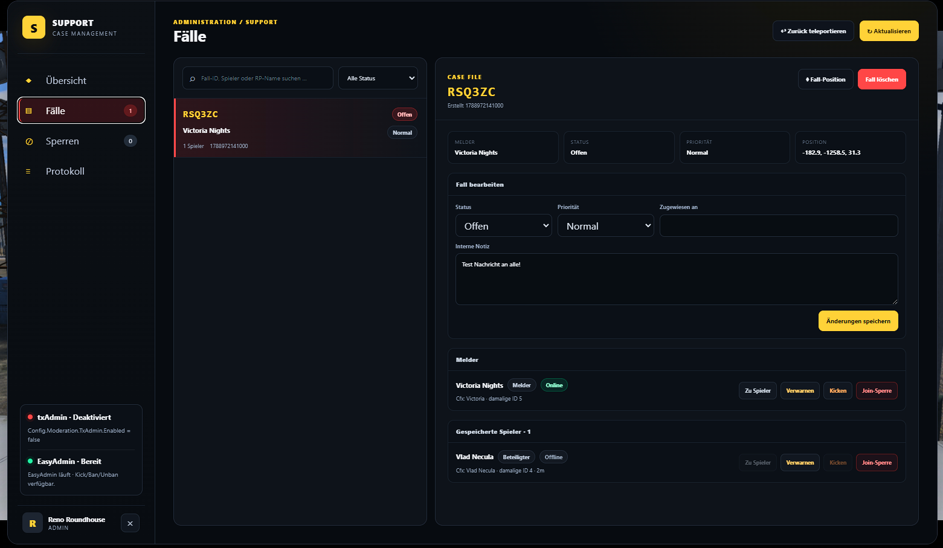This screenshot has width=943, height=548.
Task: Close panel with the X button
Action: [x=130, y=523]
